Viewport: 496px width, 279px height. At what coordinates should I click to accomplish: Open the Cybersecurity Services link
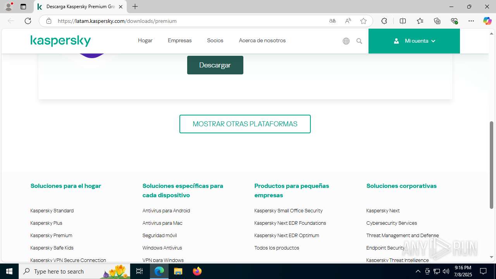392,223
